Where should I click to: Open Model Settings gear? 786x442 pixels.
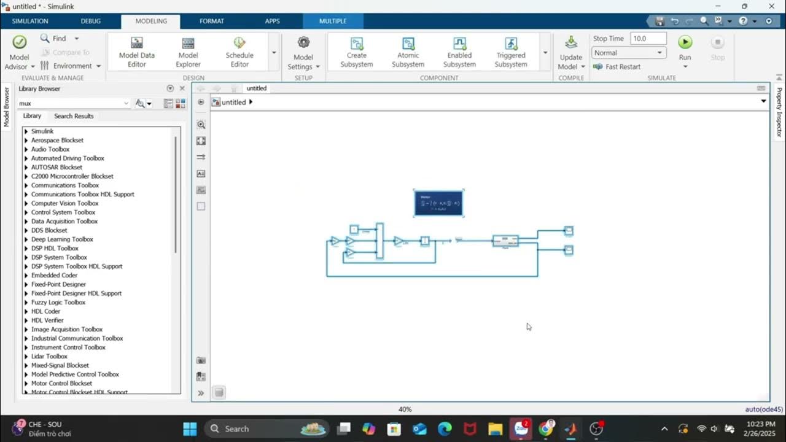[303, 53]
